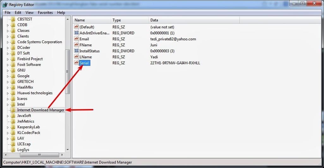Click the Juni data cell

click(154, 45)
